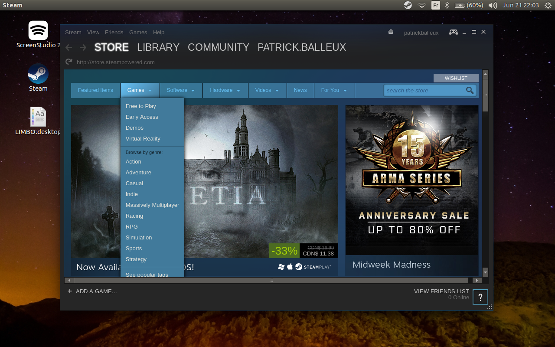
Task: Open the Fr keyboard layout indicator
Action: pyautogui.click(x=435, y=5)
